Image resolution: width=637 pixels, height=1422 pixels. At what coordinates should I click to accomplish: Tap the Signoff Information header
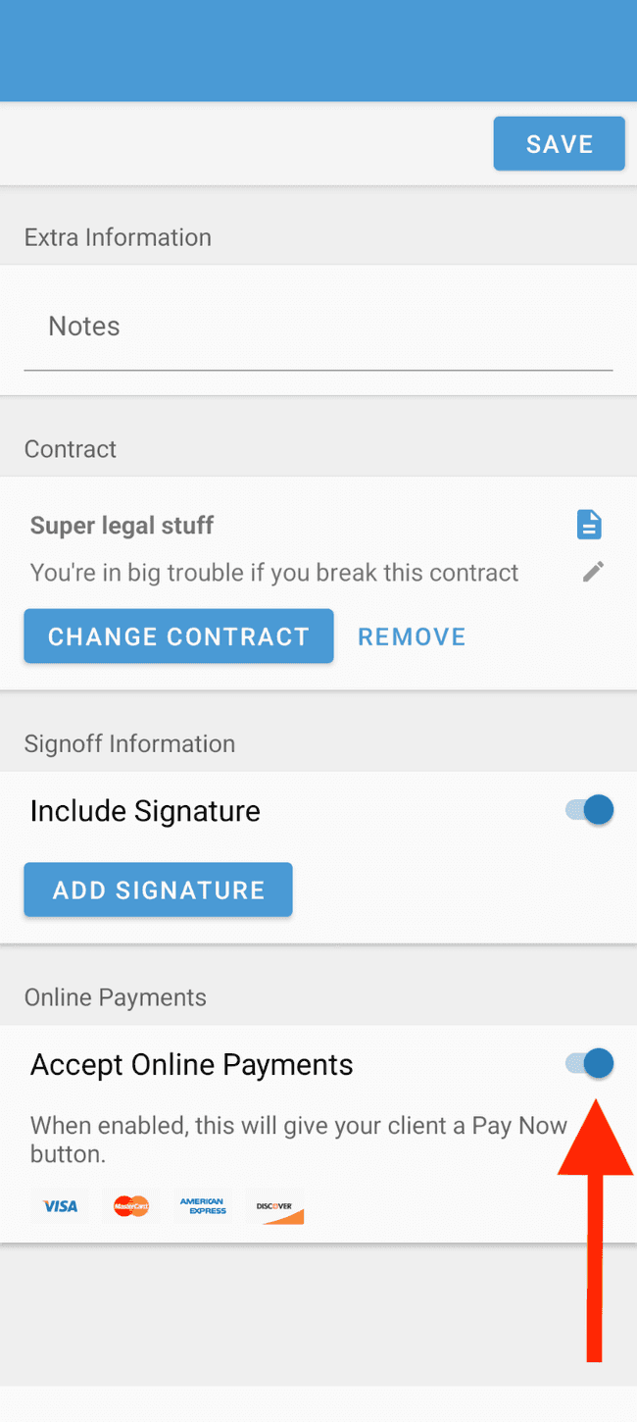pyautogui.click(x=129, y=743)
